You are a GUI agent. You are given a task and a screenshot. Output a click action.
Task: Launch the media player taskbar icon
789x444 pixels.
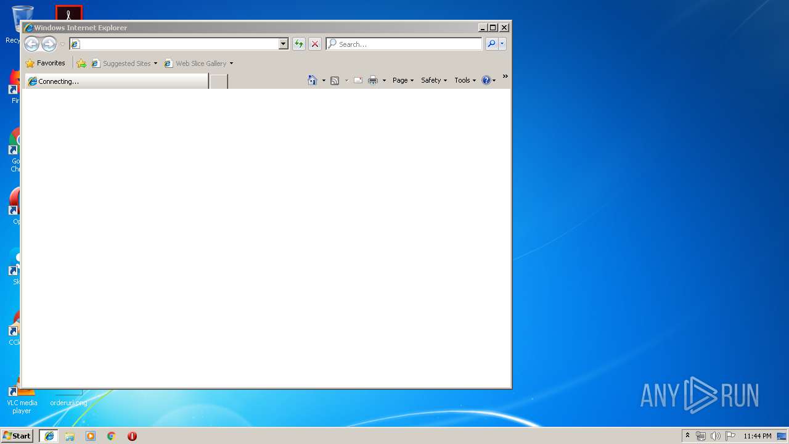coord(91,436)
